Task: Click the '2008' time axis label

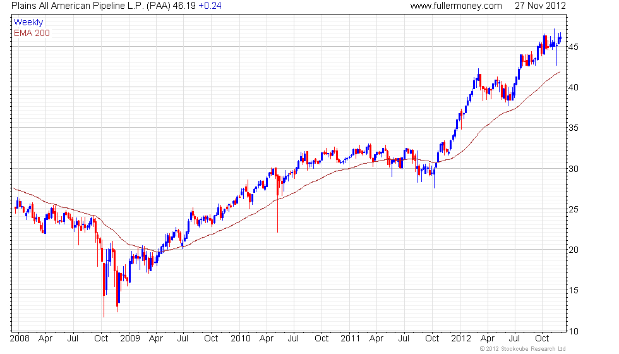Action: click(x=20, y=339)
